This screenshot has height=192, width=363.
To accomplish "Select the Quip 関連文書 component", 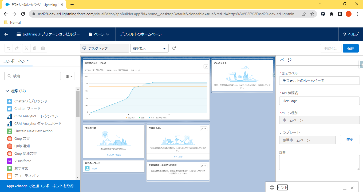I will click(x=22, y=154).
